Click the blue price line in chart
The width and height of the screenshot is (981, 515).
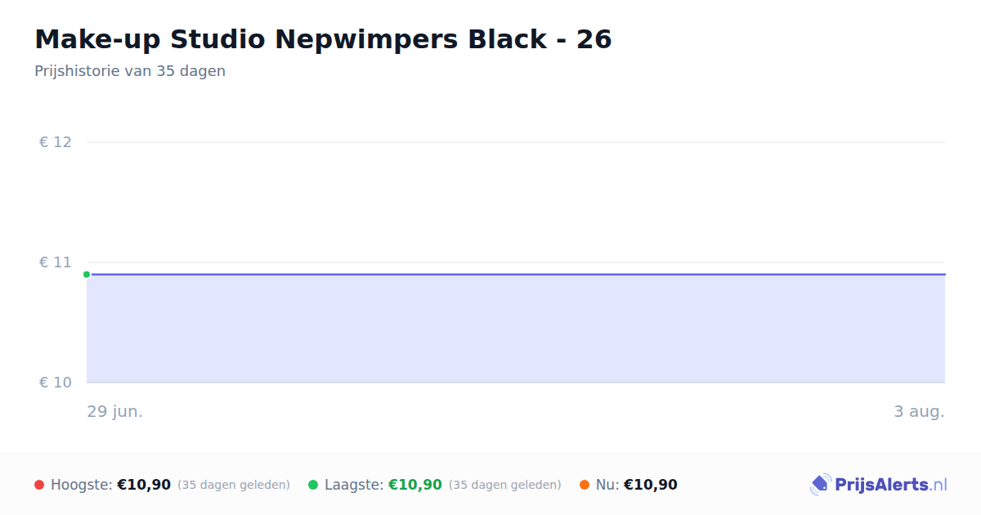point(516,275)
